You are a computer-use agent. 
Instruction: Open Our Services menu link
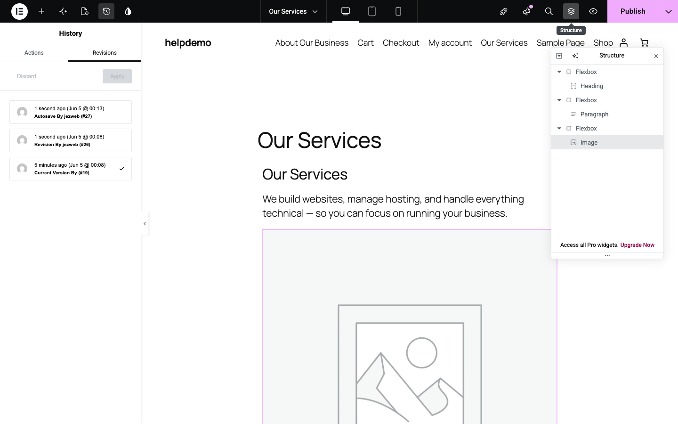[504, 43]
